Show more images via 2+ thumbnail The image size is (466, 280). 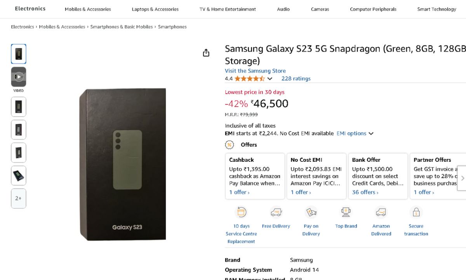tap(19, 198)
